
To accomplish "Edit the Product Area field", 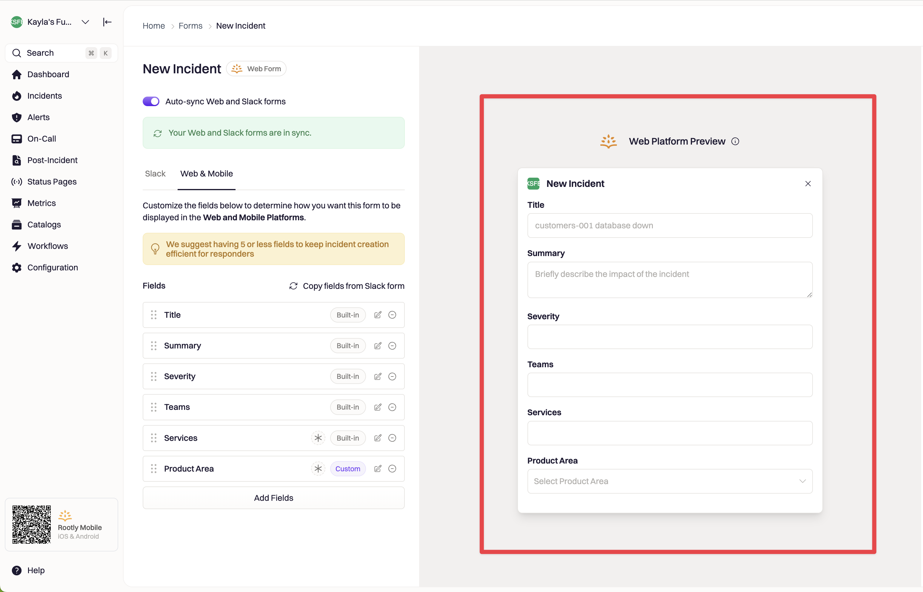I will click(x=378, y=469).
